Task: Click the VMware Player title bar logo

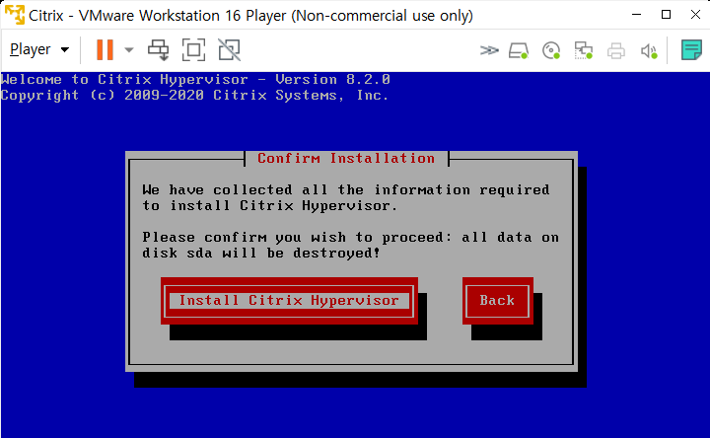Action: tap(15, 15)
